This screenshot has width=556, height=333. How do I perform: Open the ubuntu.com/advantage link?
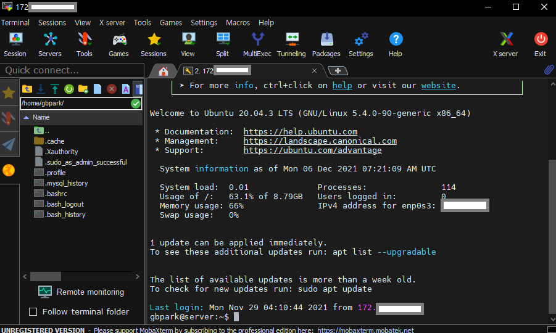click(313, 150)
